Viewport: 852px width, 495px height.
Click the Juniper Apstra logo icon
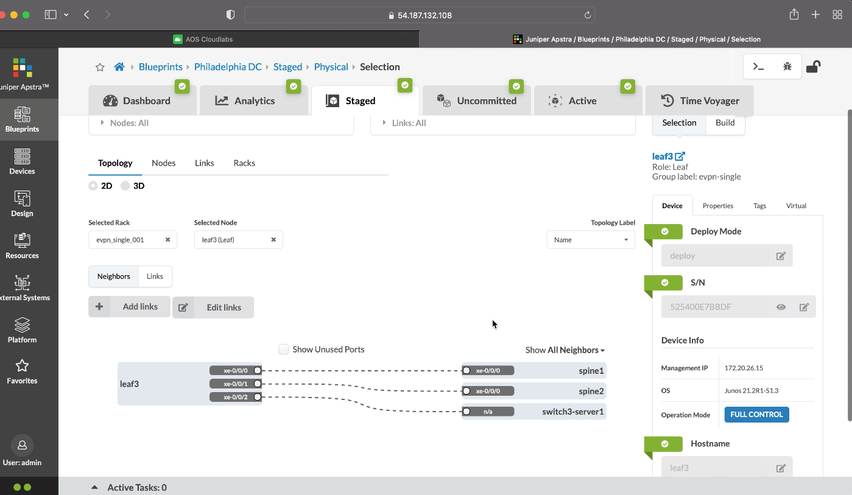pyautogui.click(x=23, y=68)
